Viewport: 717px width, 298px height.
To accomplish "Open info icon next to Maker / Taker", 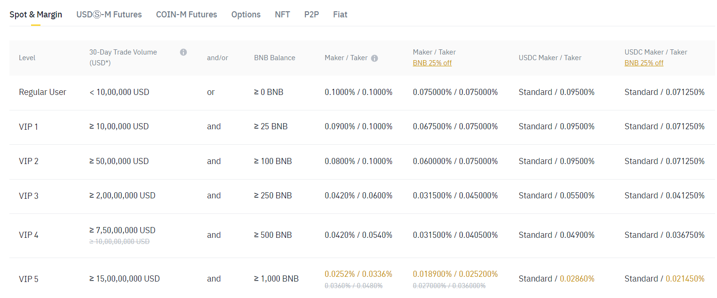I will pos(374,58).
